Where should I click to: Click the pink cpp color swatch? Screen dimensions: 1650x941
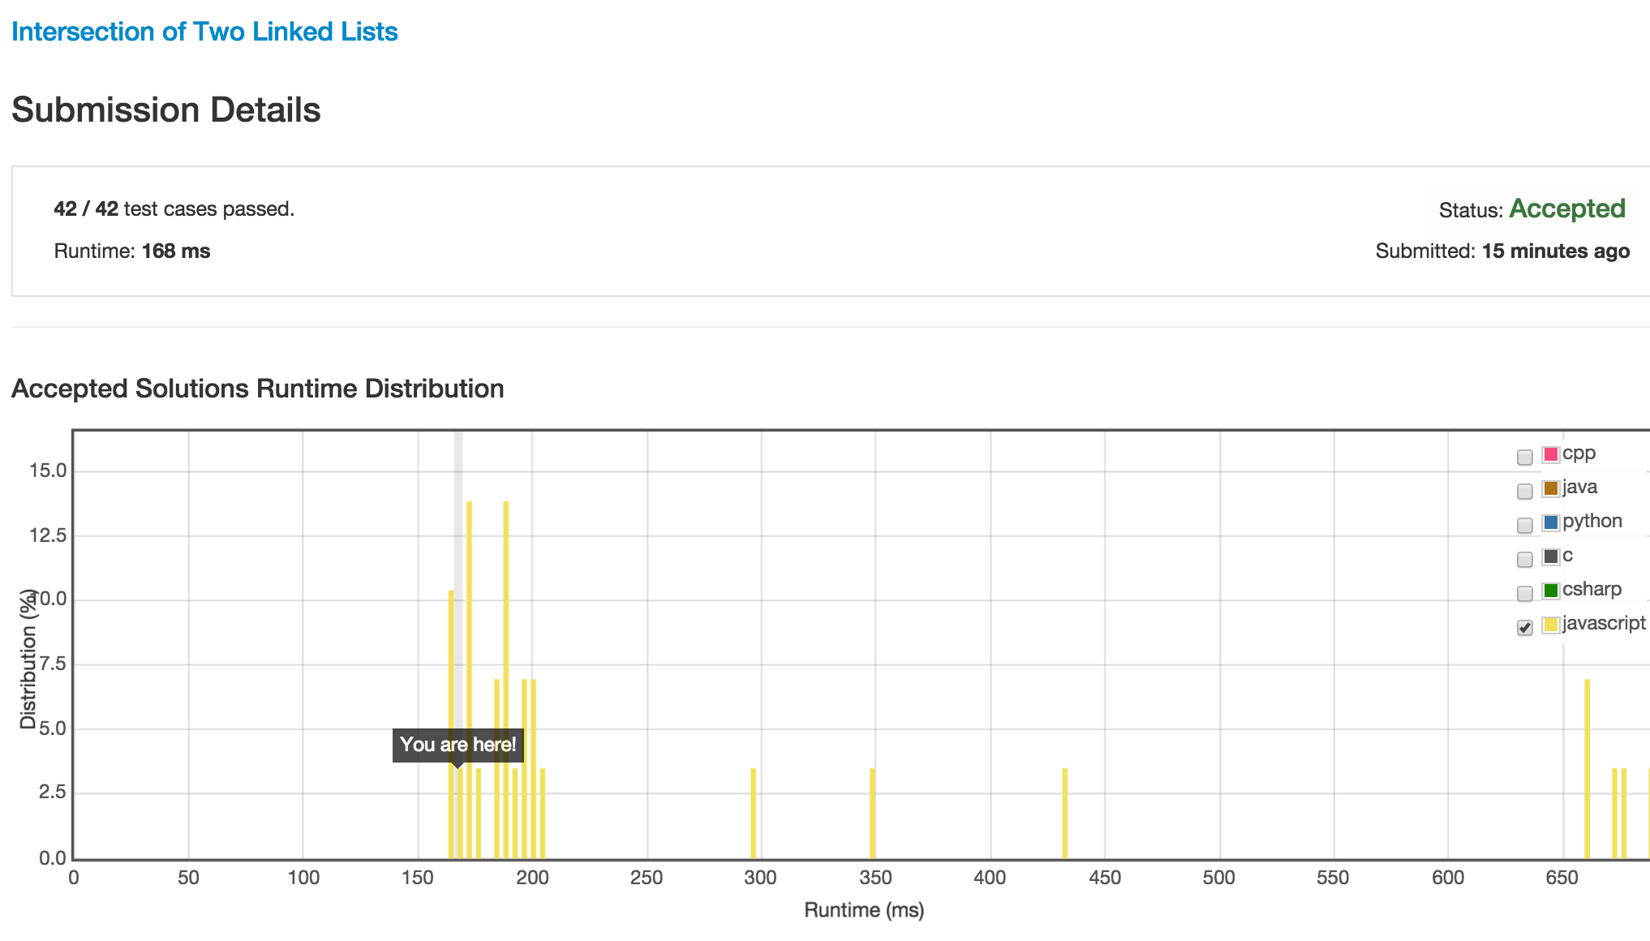pos(1551,454)
